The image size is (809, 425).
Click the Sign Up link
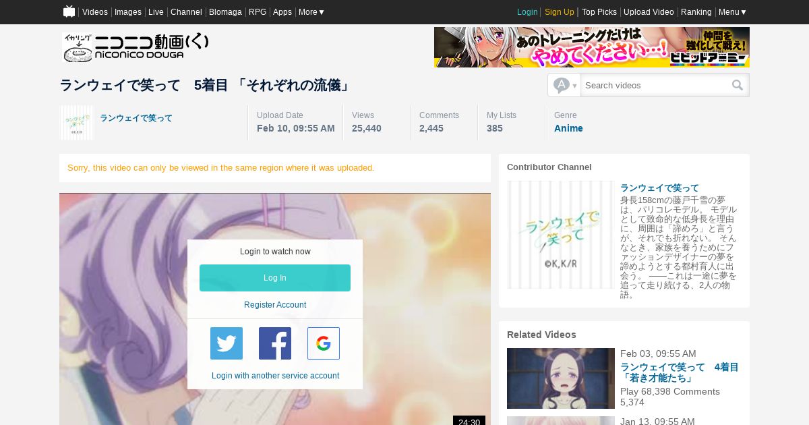(560, 12)
